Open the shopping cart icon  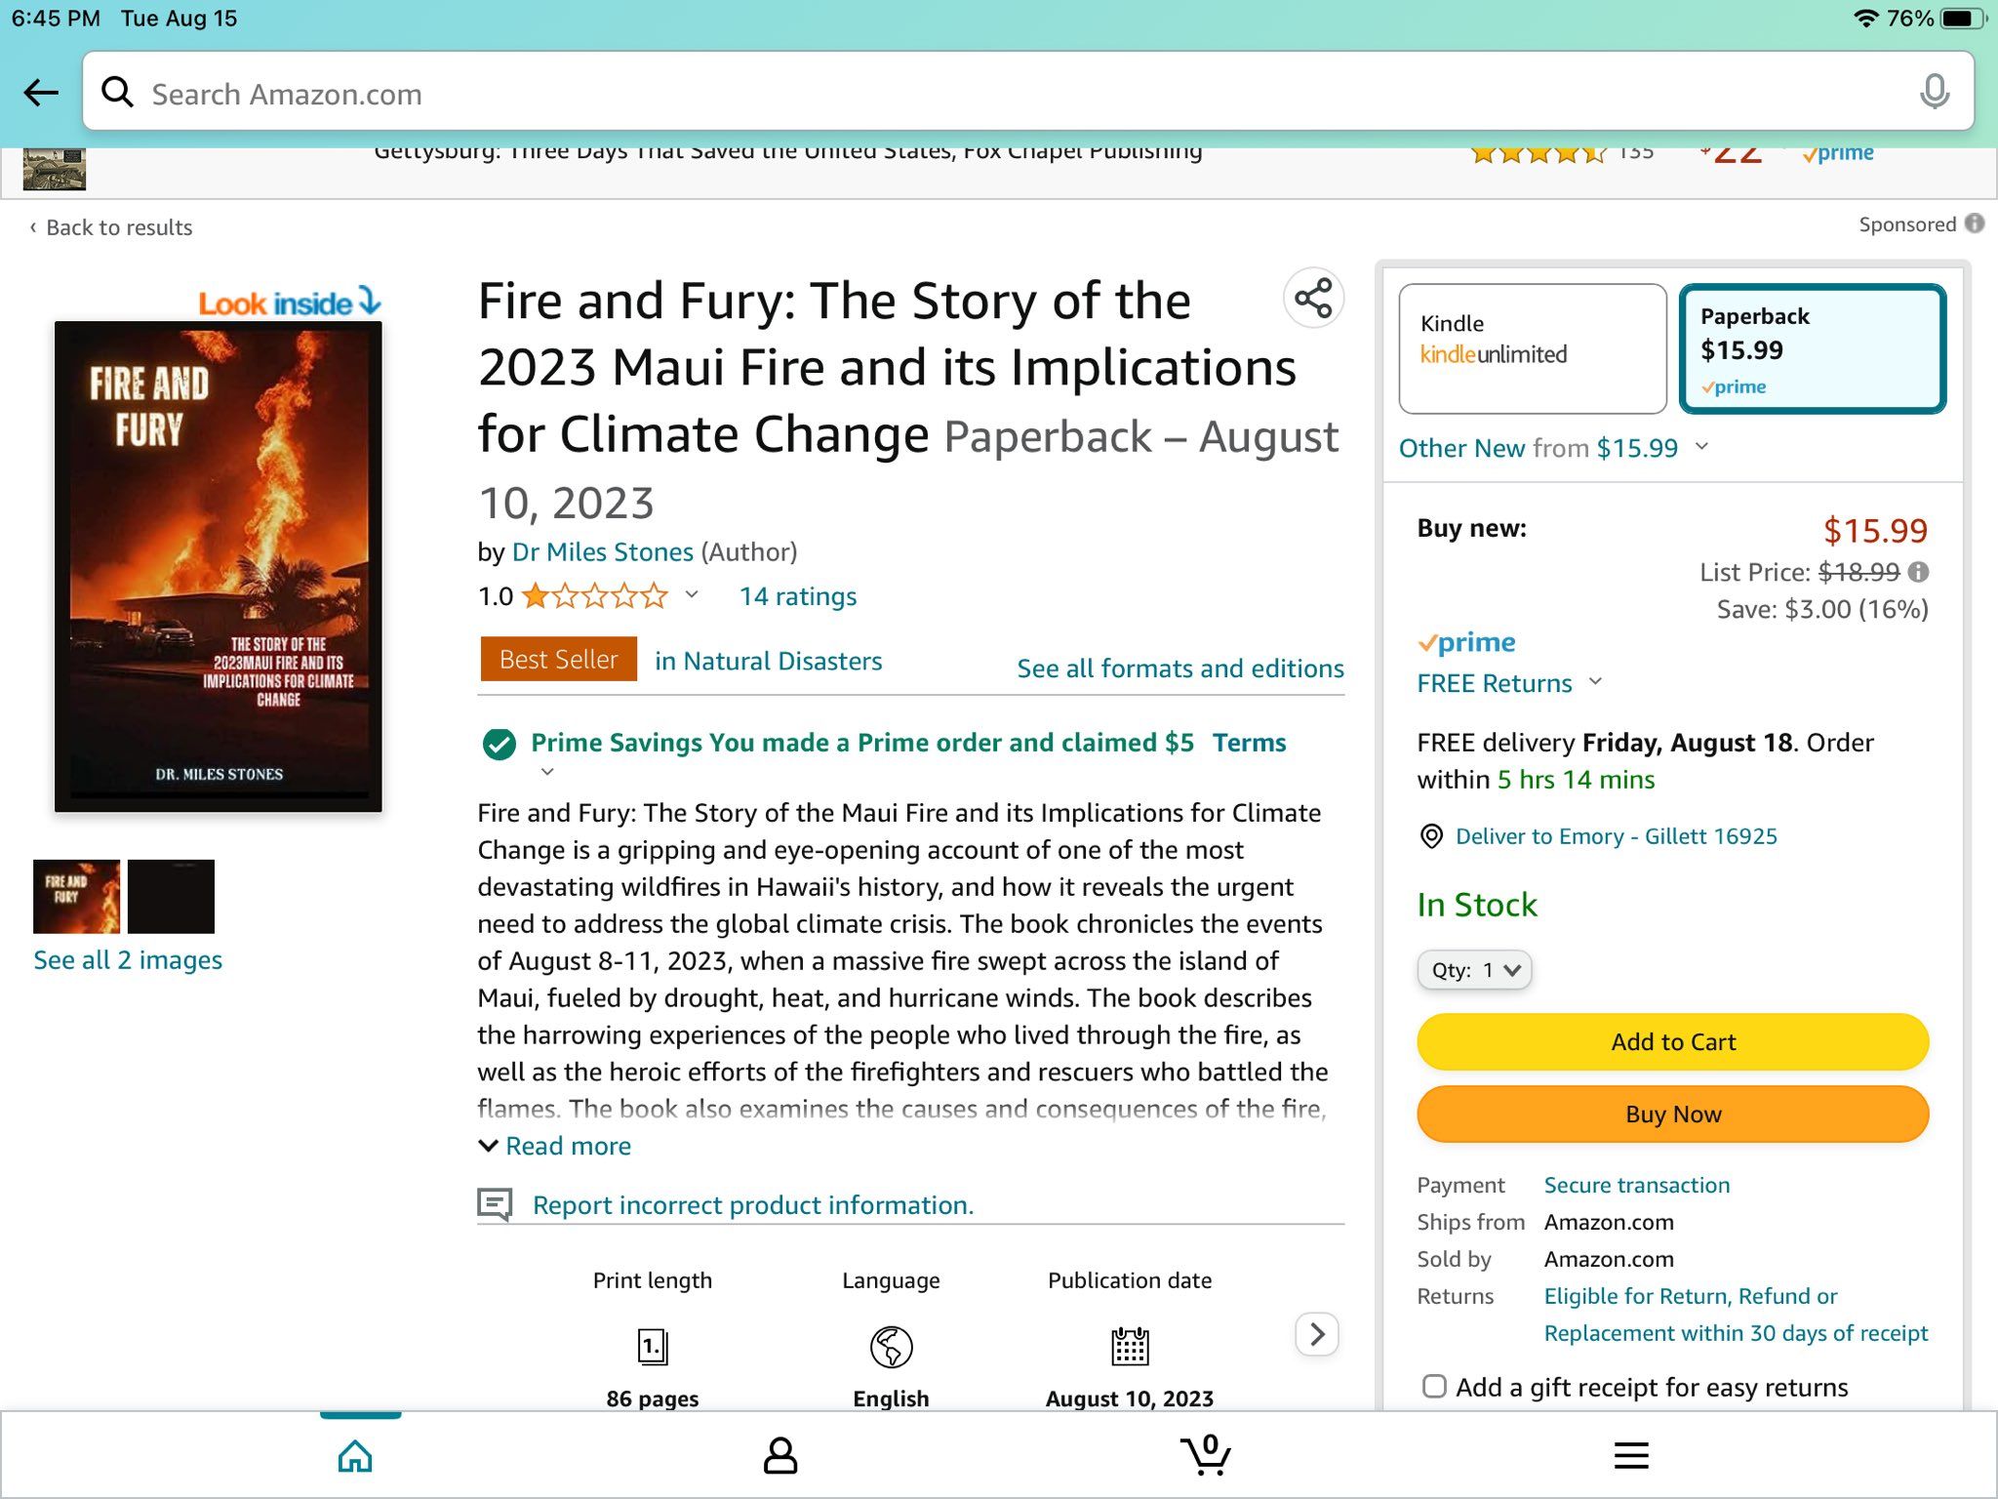tap(1206, 1455)
